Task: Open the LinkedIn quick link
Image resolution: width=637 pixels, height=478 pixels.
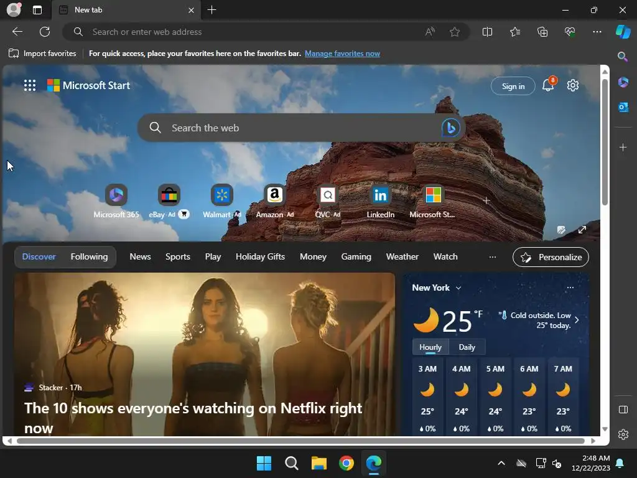Action: (x=380, y=201)
